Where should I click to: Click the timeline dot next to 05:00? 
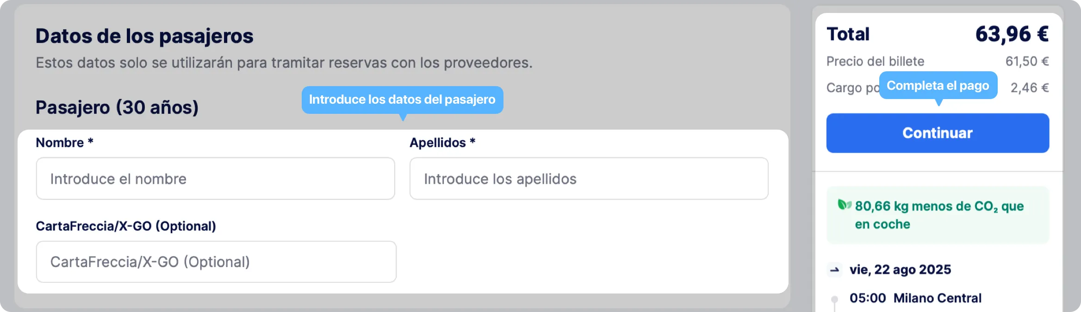tap(834, 299)
